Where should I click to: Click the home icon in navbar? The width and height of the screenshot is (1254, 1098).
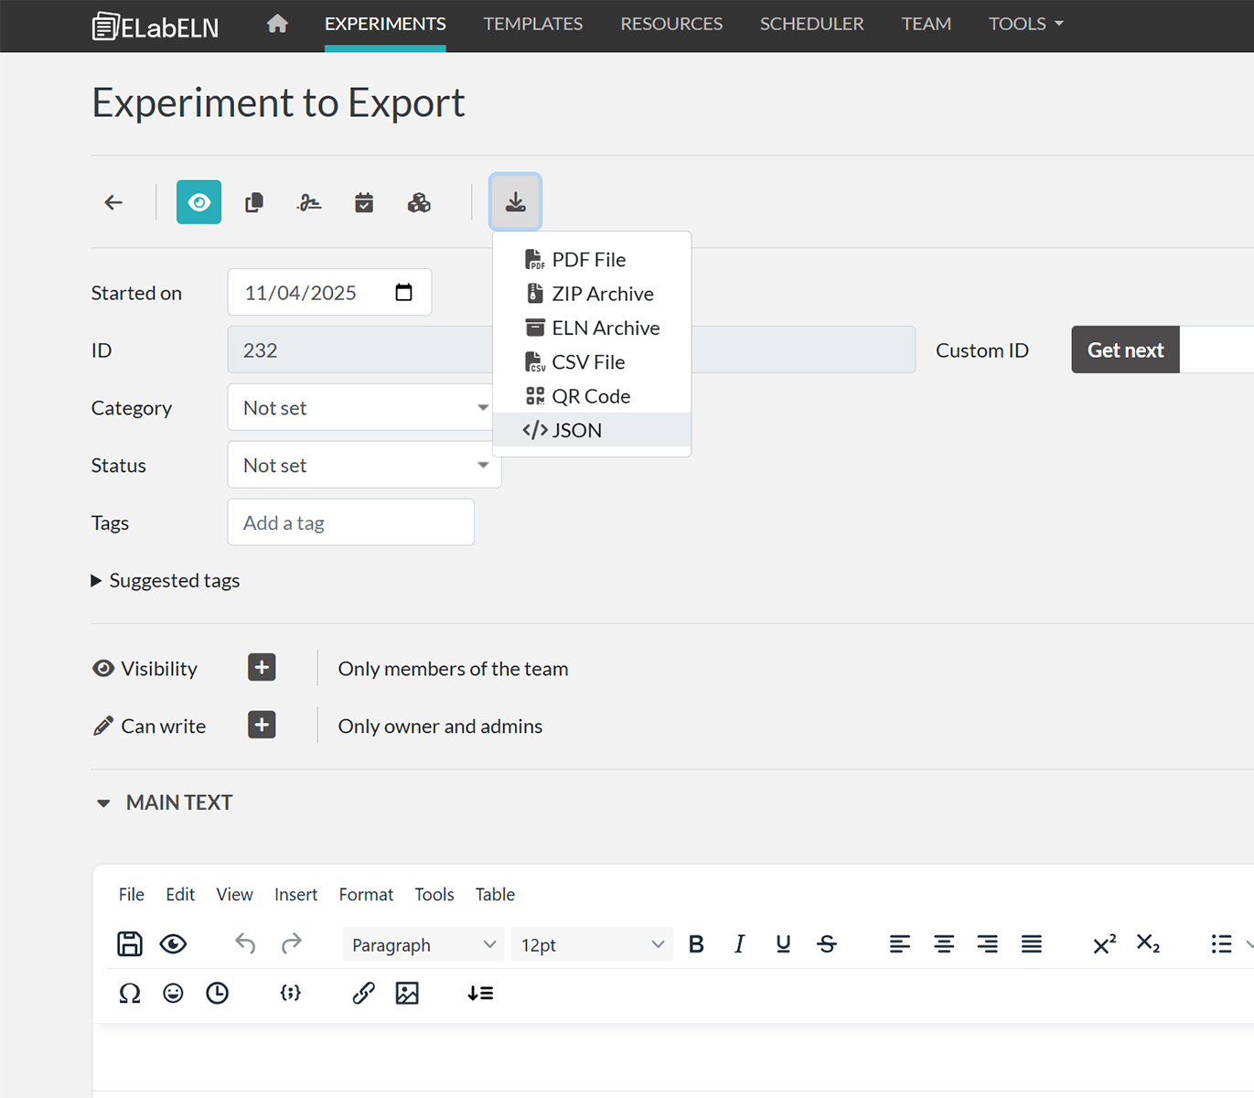(x=277, y=24)
